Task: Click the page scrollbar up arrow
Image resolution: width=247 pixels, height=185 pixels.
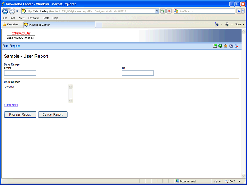Action: pos(244,31)
